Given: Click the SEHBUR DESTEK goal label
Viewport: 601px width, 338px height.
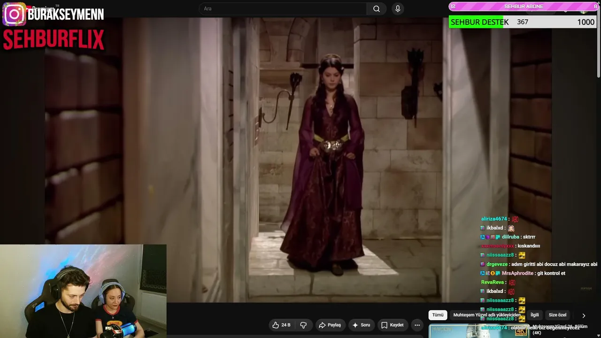Looking at the screenshot, I should [x=479, y=22].
